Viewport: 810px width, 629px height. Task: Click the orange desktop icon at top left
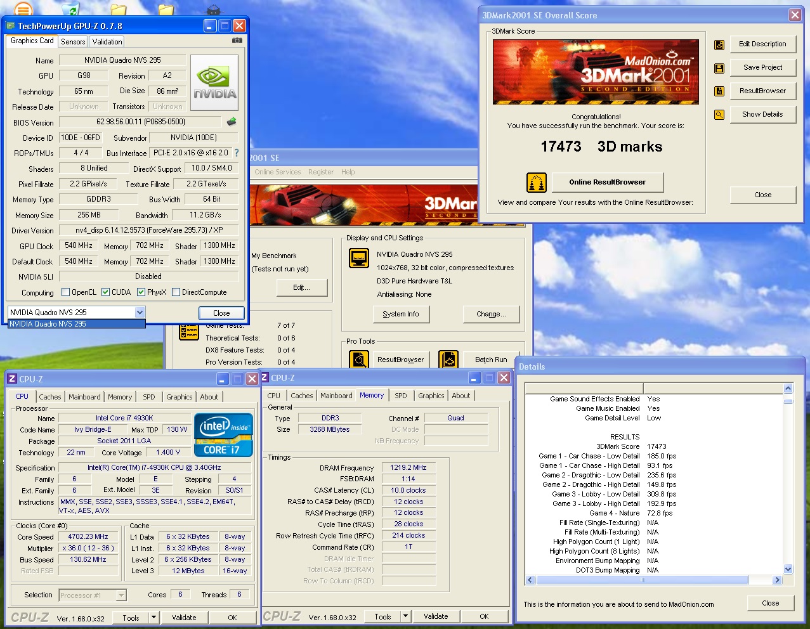click(x=23, y=9)
